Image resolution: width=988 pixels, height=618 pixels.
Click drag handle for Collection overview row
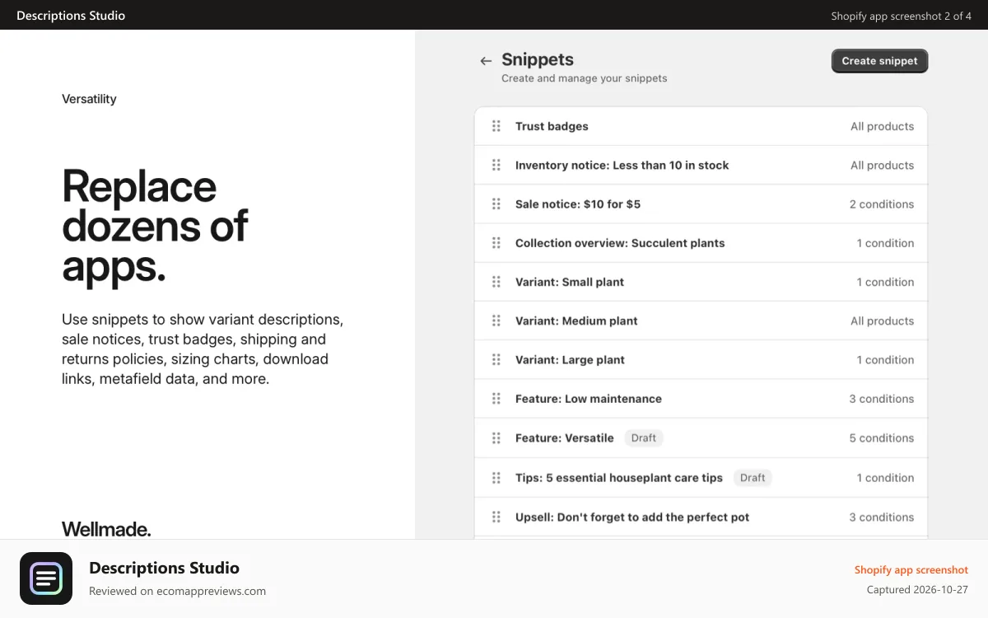(x=496, y=243)
